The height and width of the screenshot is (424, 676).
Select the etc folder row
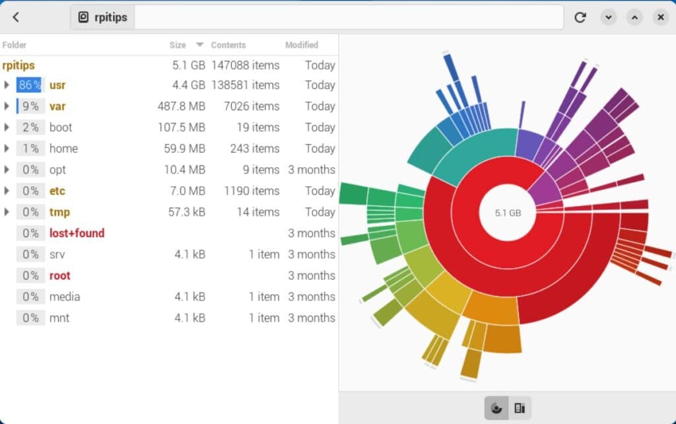tap(57, 191)
